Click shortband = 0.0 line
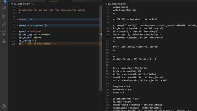 (x=122, y=89)
